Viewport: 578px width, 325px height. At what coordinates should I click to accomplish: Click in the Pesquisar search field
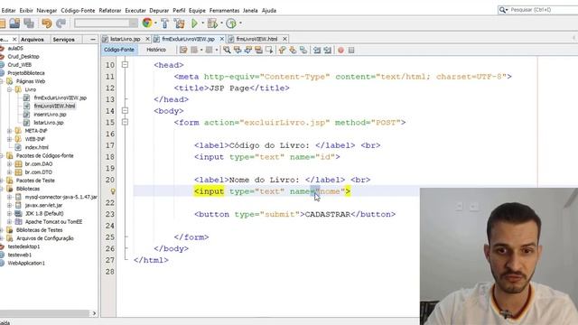pyautogui.click(x=544, y=10)
